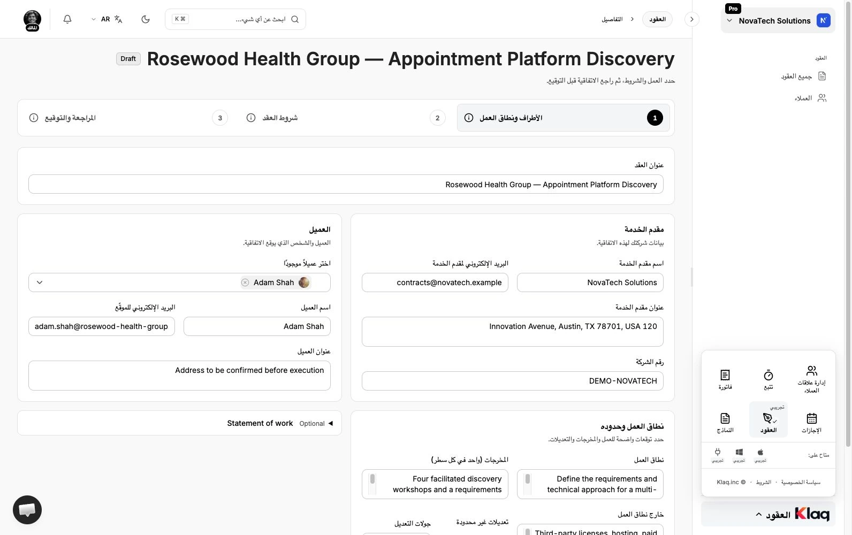Open the AR language dropdown
The width and height of the screenshot is (852, 535).
107,19
